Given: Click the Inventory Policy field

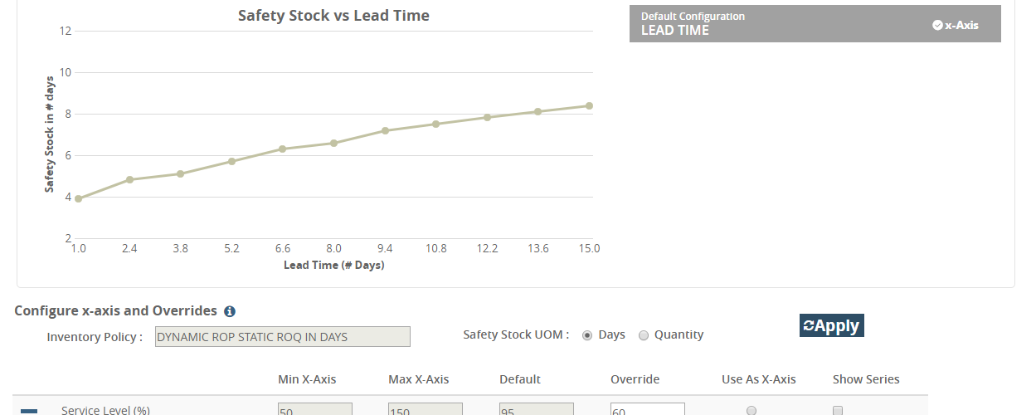Looking at the screenshot, I should [x=282, y=336].
